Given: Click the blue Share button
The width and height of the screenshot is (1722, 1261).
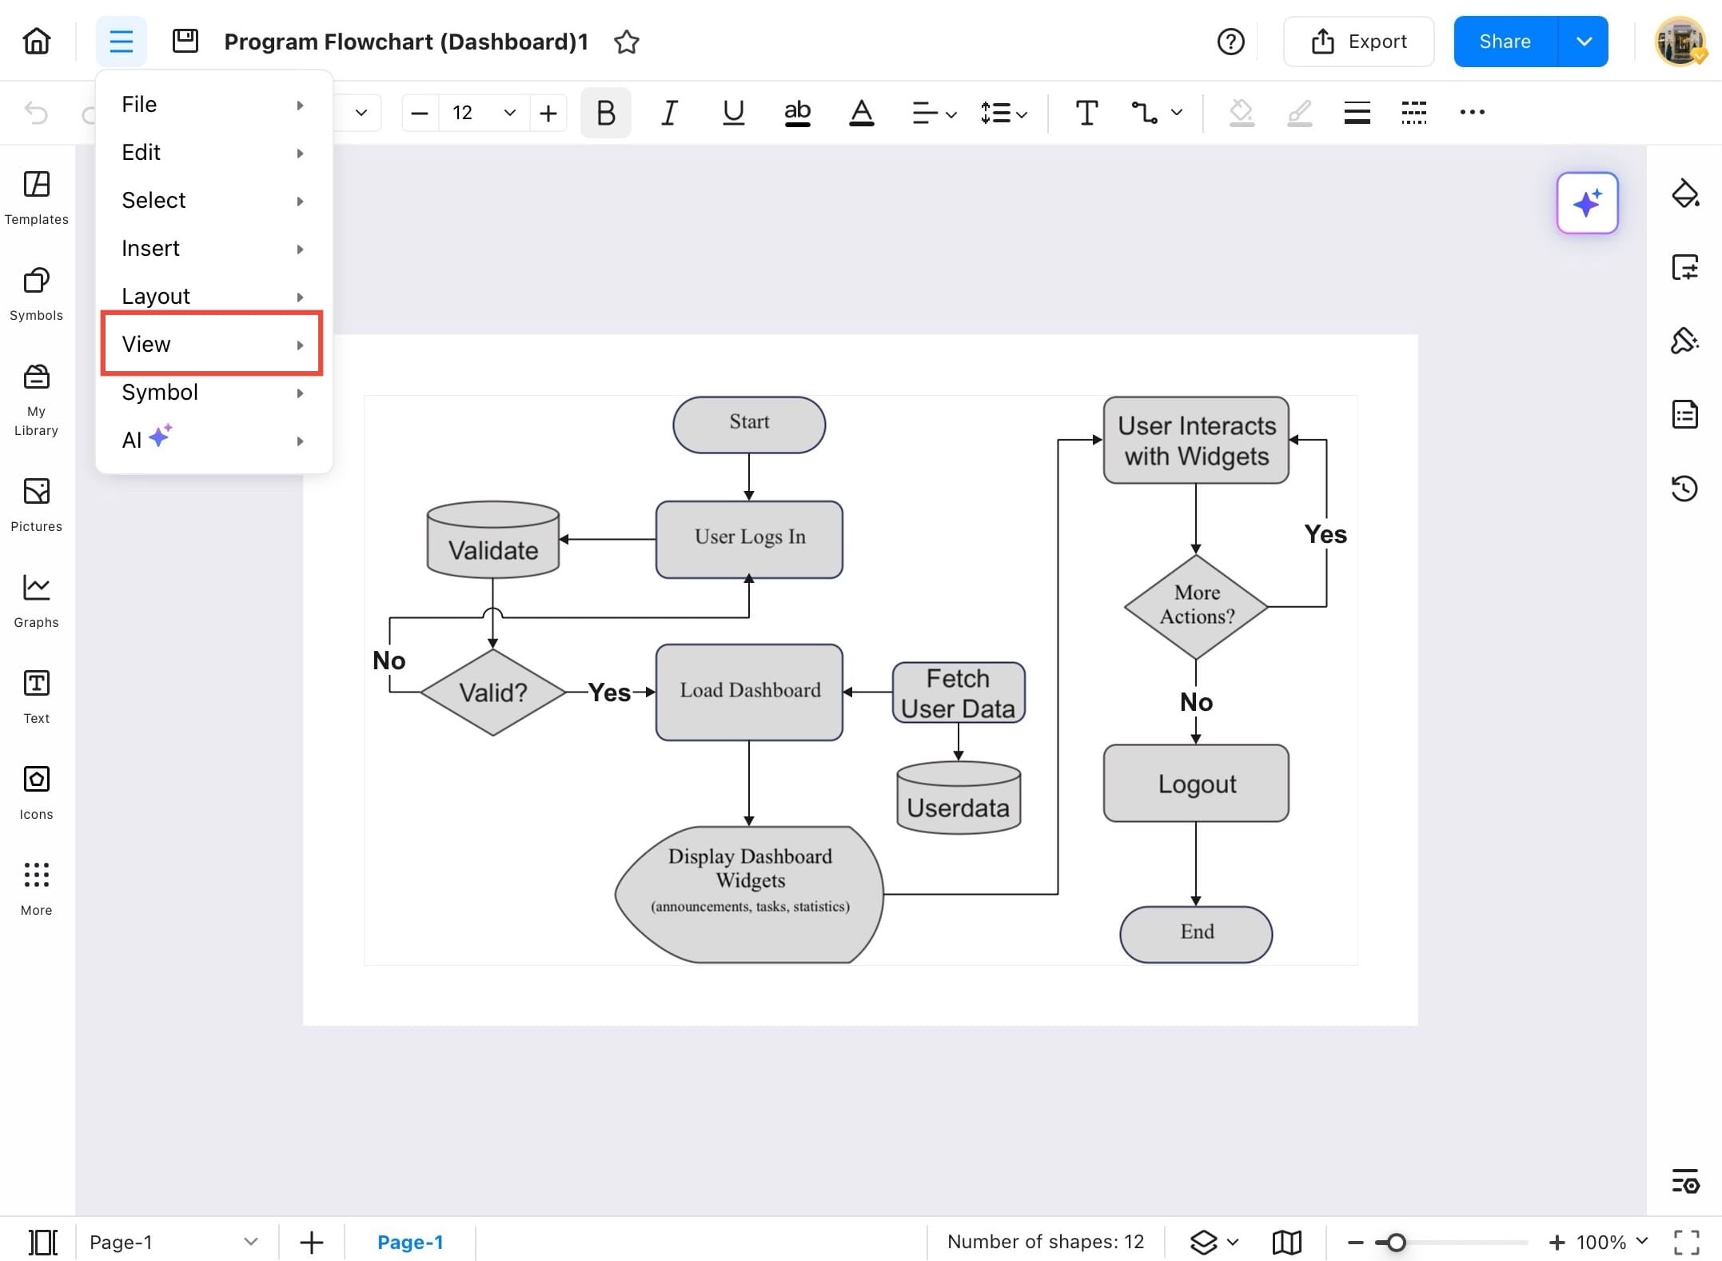Looking at the screenshot, I should 1505,42.
